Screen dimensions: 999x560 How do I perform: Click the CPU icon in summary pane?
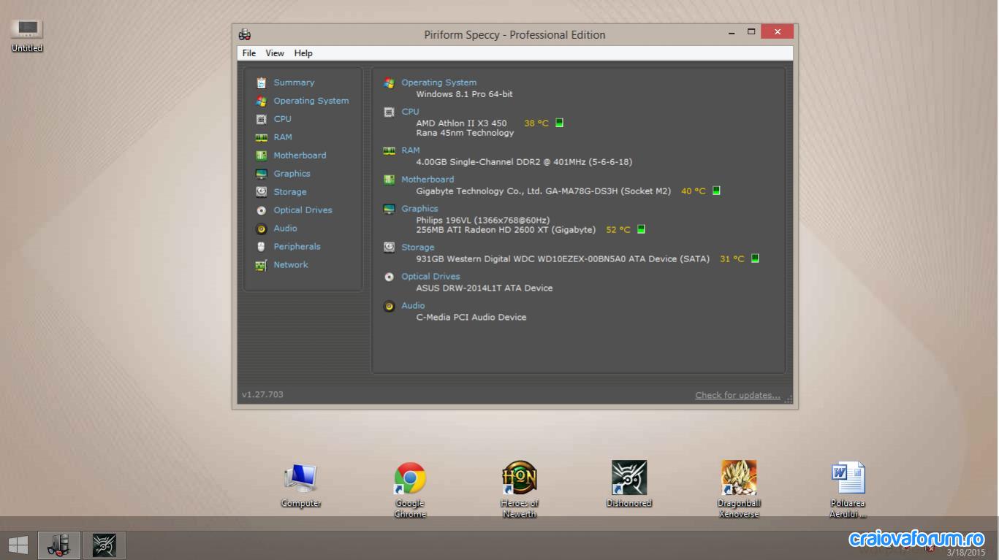(x=389, y=112)
